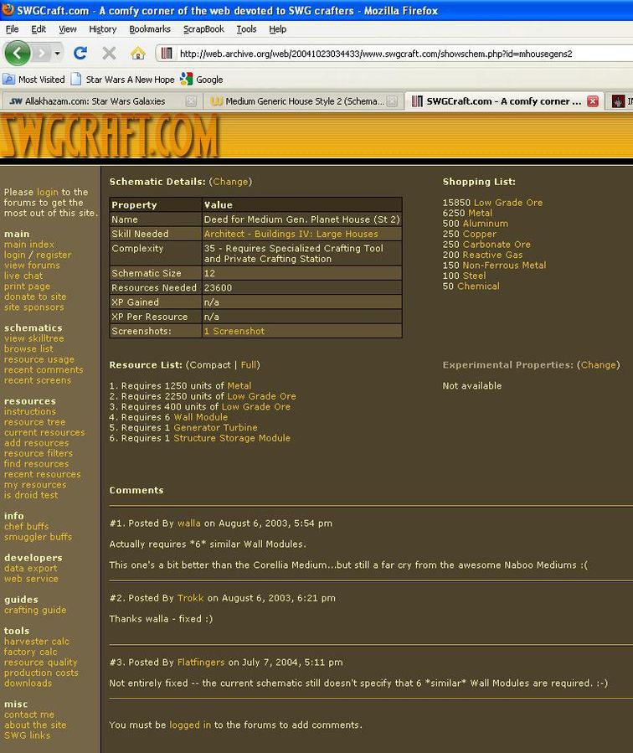The image size is (633, 753).
Task: Open 'harvester calc' in sidebar tools
Action: pos(37,642)
